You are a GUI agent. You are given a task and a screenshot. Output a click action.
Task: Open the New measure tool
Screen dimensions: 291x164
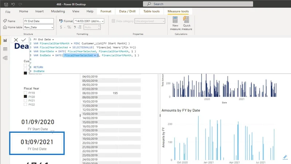(x=175, y=23)
